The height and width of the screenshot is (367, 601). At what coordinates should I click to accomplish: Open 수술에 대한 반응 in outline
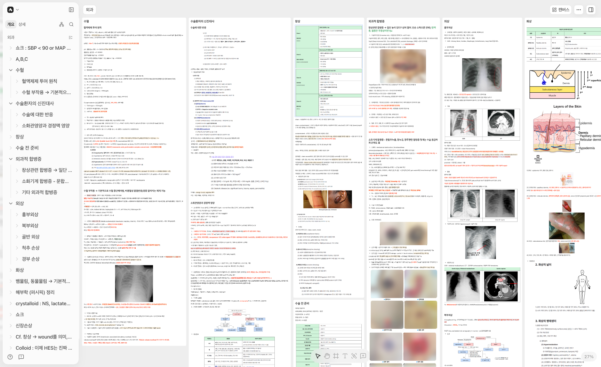point(37,115)
